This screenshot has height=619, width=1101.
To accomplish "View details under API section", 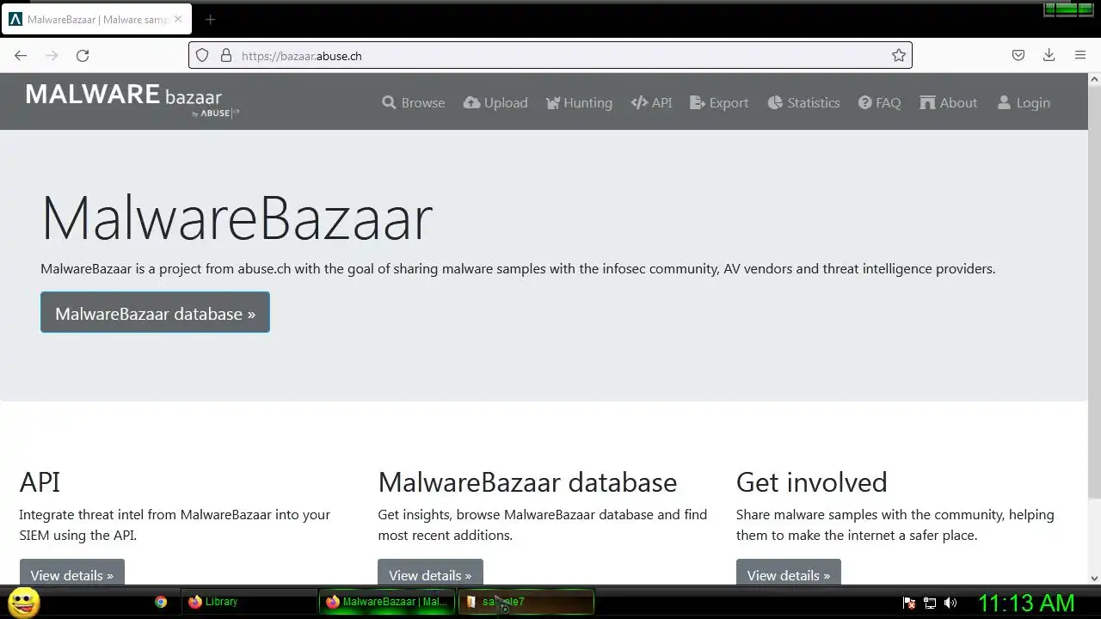I will click(x=72, y=575).
